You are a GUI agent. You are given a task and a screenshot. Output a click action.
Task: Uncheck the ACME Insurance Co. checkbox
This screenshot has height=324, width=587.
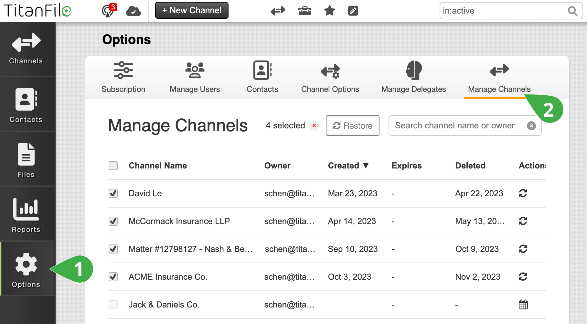pyautogui.click(x=113, y=277)
